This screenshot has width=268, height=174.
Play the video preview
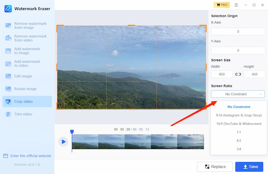(64, 142)
